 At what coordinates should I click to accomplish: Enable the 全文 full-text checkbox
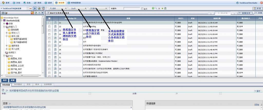143,9
